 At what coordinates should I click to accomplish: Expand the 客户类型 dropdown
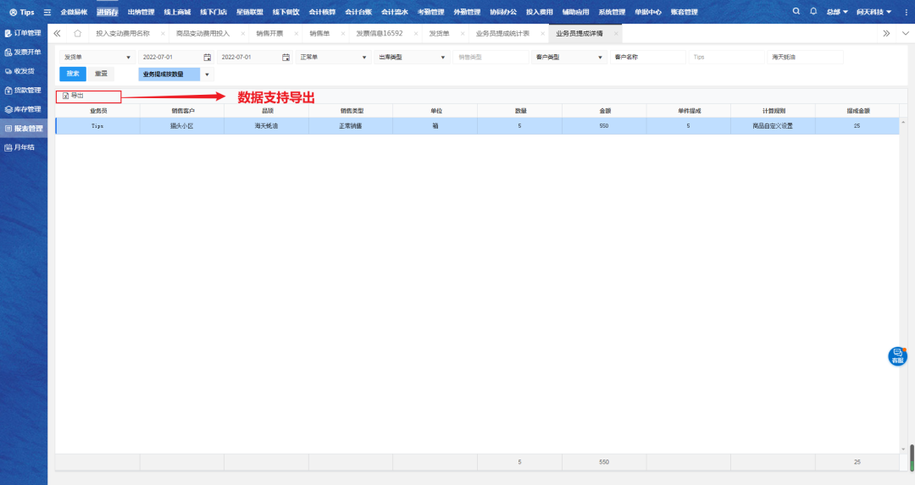(569, 58)
